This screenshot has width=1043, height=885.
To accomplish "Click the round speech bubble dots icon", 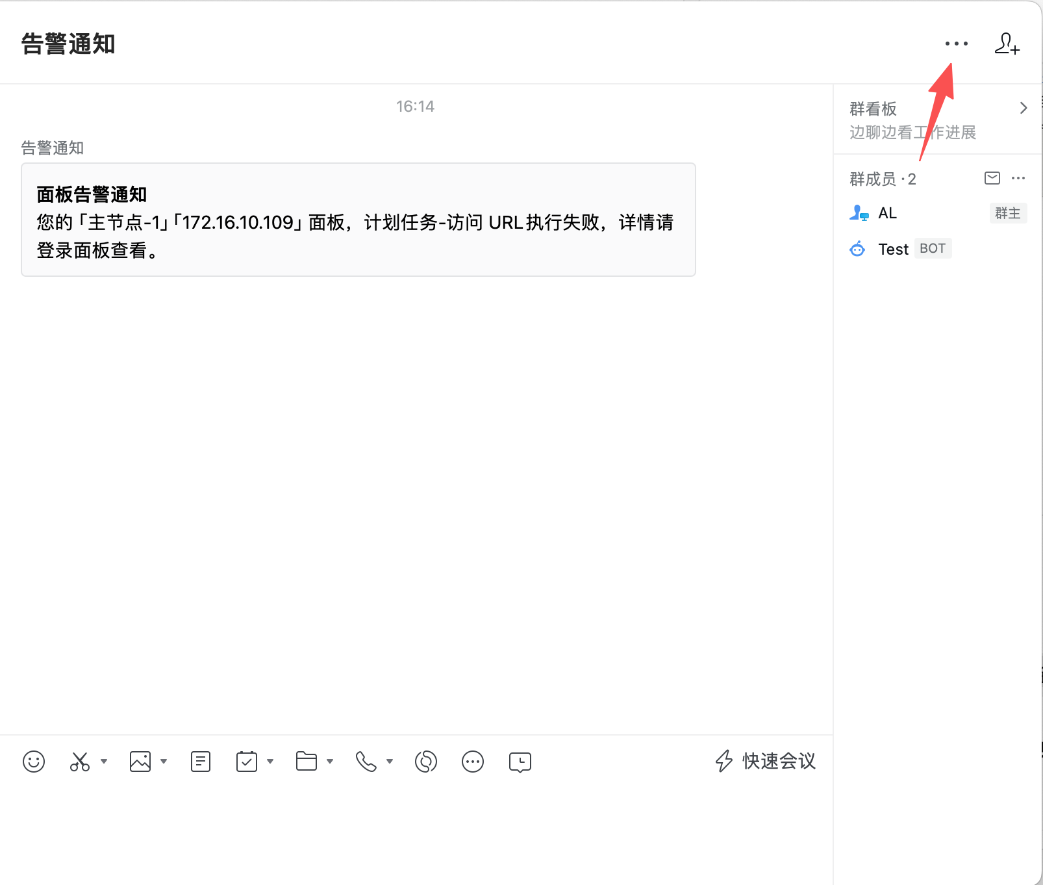I will (x=473, y=761).
